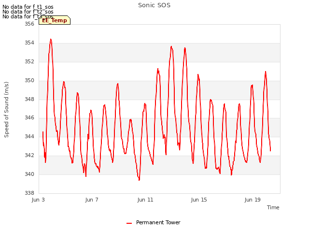This screenshot has height=232, width=309.
Task: Click the Jun 3 x-axis tick label
Action: [x=38, y=200]
